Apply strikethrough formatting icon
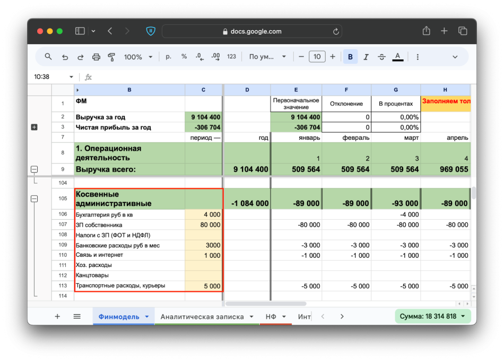This screenshot has width=504, height=361. point(381,57)
